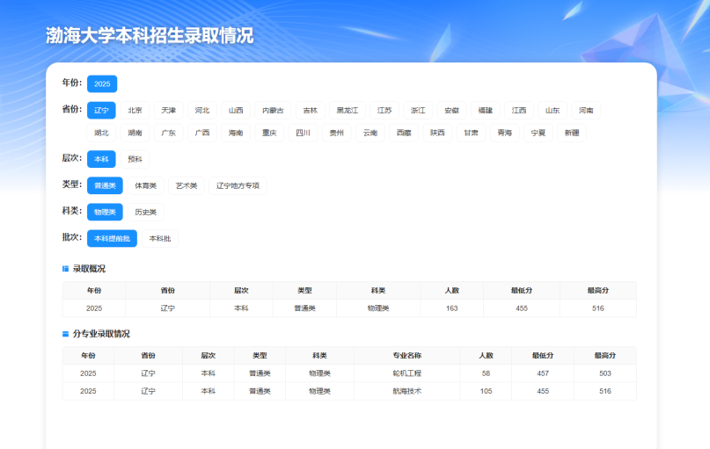Show admissions for 西藏
The image size is (710, 449).
(x=404, y=133)
